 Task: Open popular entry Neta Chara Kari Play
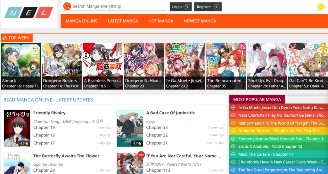(282, 115)
